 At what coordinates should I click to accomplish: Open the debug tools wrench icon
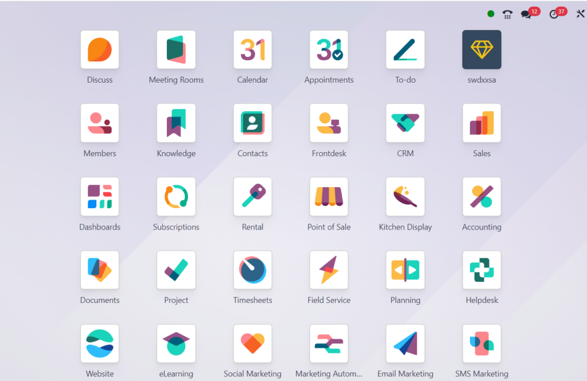[580, 14]
